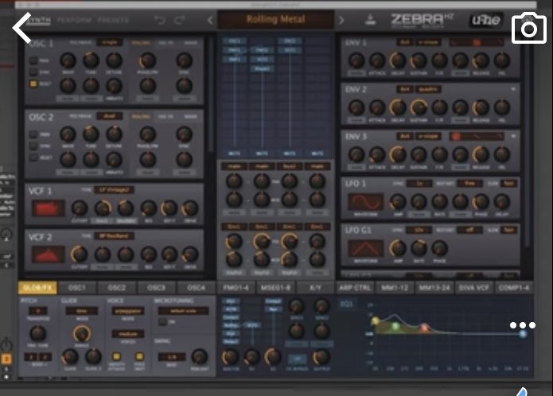Toggle OSC 2 RESET switch
Screen dimensions: 553x396
point(33,157)
